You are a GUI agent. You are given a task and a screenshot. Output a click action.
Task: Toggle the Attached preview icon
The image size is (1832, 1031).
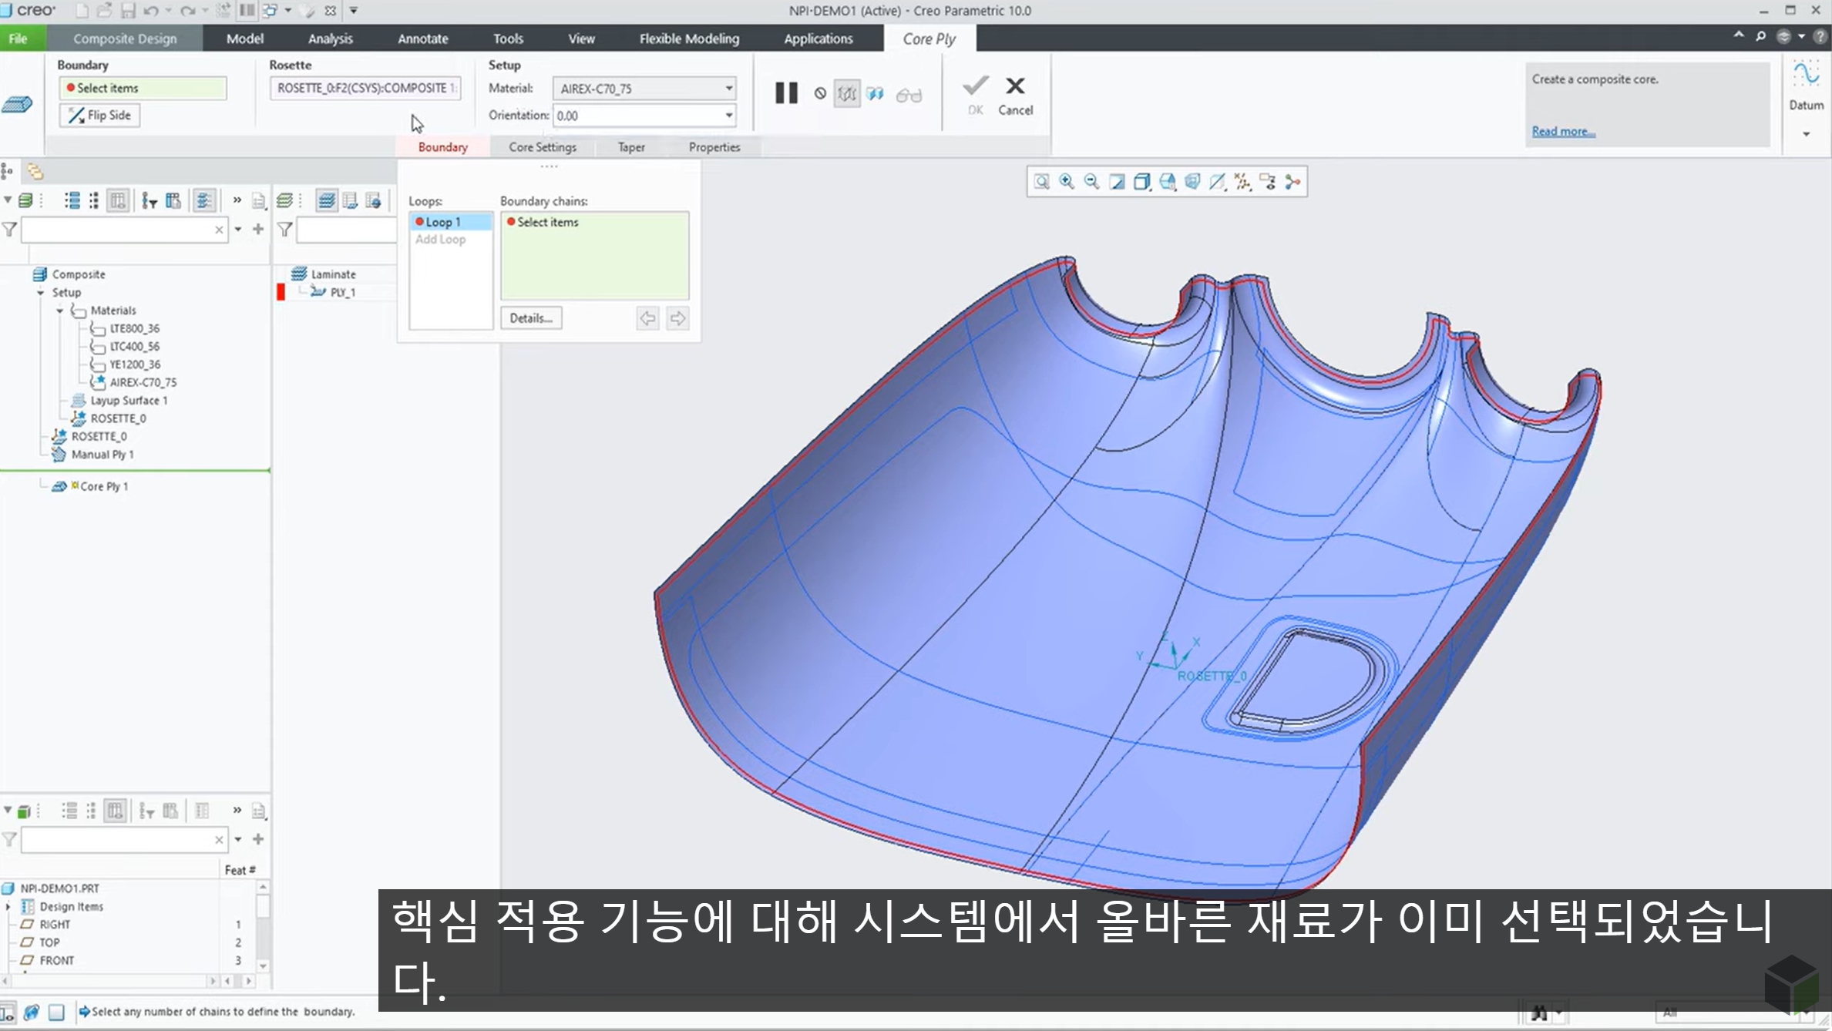click(x=847, y=94)
